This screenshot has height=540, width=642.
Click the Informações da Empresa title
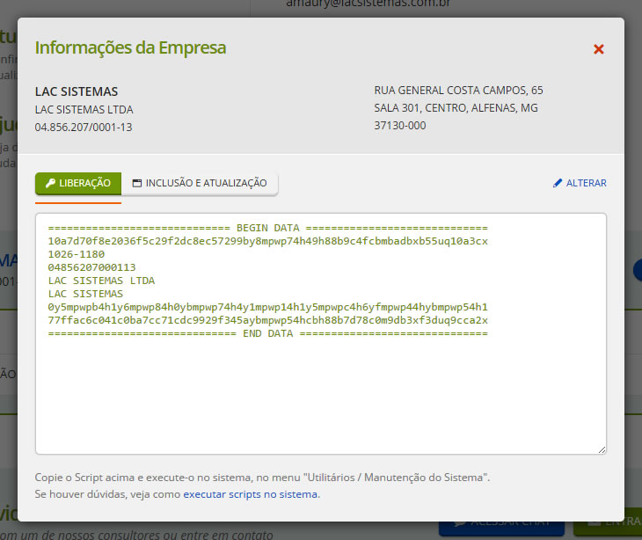coord(131,47)
